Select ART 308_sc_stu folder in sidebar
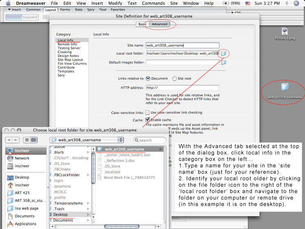This screenshot has width=305, height=229. (26, 201)
